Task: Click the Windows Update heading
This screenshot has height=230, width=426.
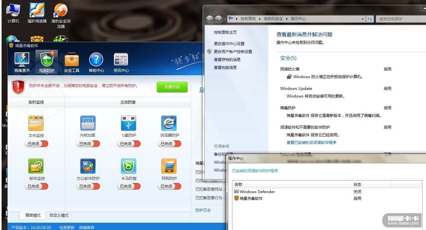Action: click(x=296, y=89)
